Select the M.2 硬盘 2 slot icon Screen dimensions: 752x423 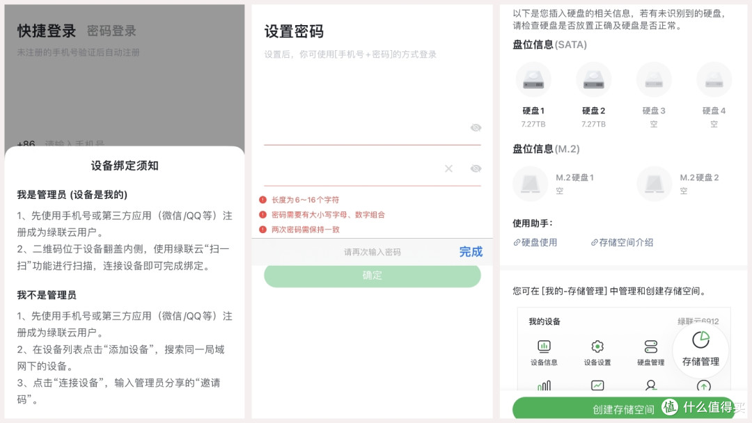click(x=654, y=184)
